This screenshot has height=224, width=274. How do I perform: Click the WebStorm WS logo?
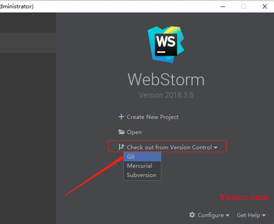pyautogui.click(x=166, y=45)
